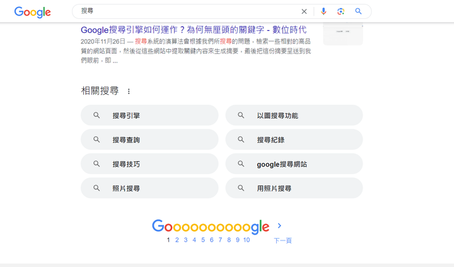Screen dimensions: 454x267
Task: Click magnifier icon in 搜尋紀錄 chip
Action: pyautogui.click(x=241, y=139)
